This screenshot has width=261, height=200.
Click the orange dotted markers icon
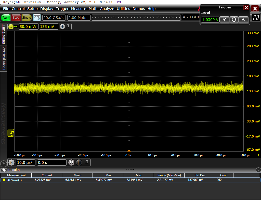tap(79, 162)
